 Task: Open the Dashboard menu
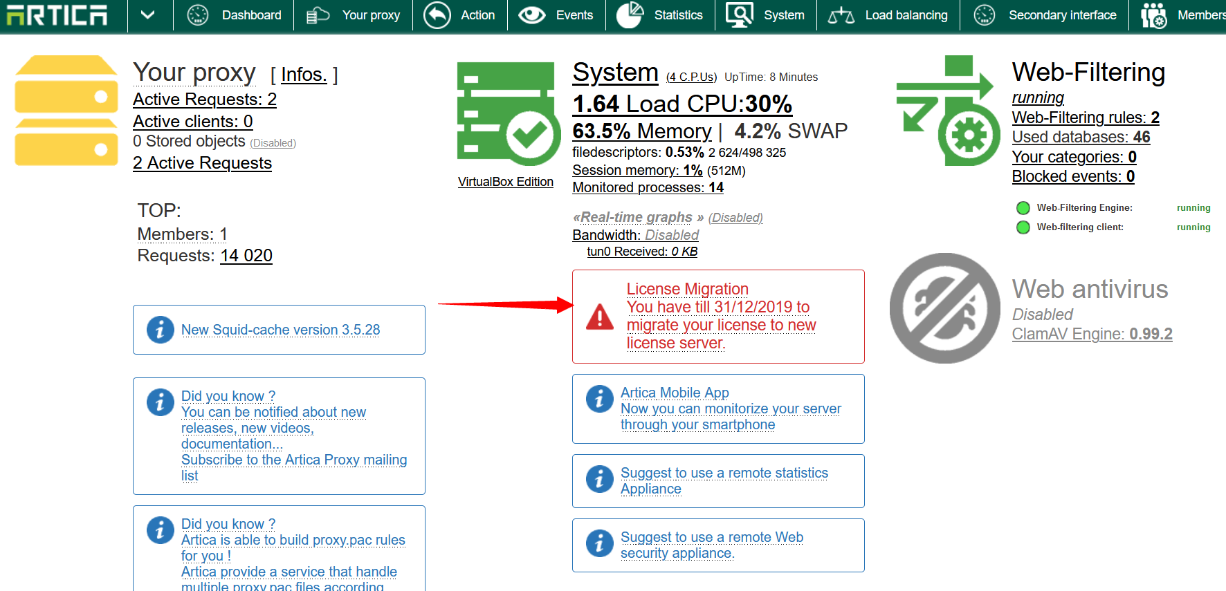(x=251, y=15)
